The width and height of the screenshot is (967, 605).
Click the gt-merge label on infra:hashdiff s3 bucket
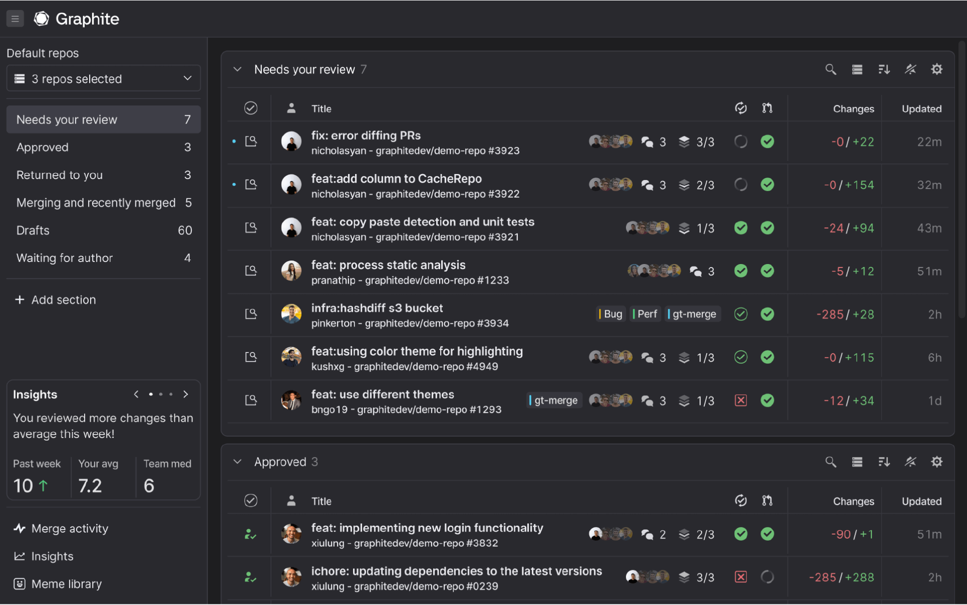[694, 314]
